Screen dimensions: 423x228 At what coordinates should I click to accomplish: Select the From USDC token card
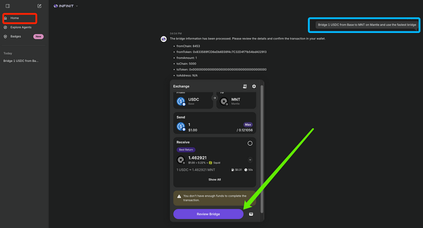193,100
